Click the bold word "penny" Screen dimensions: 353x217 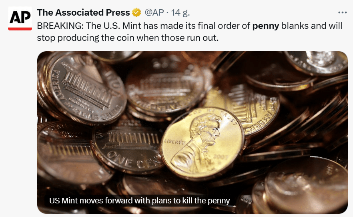266,26
